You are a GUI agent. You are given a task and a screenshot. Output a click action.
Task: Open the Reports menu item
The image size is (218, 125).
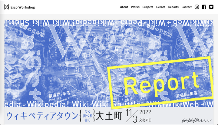[173, 7]
